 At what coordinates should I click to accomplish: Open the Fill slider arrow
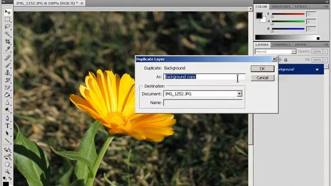coord(325,60)
